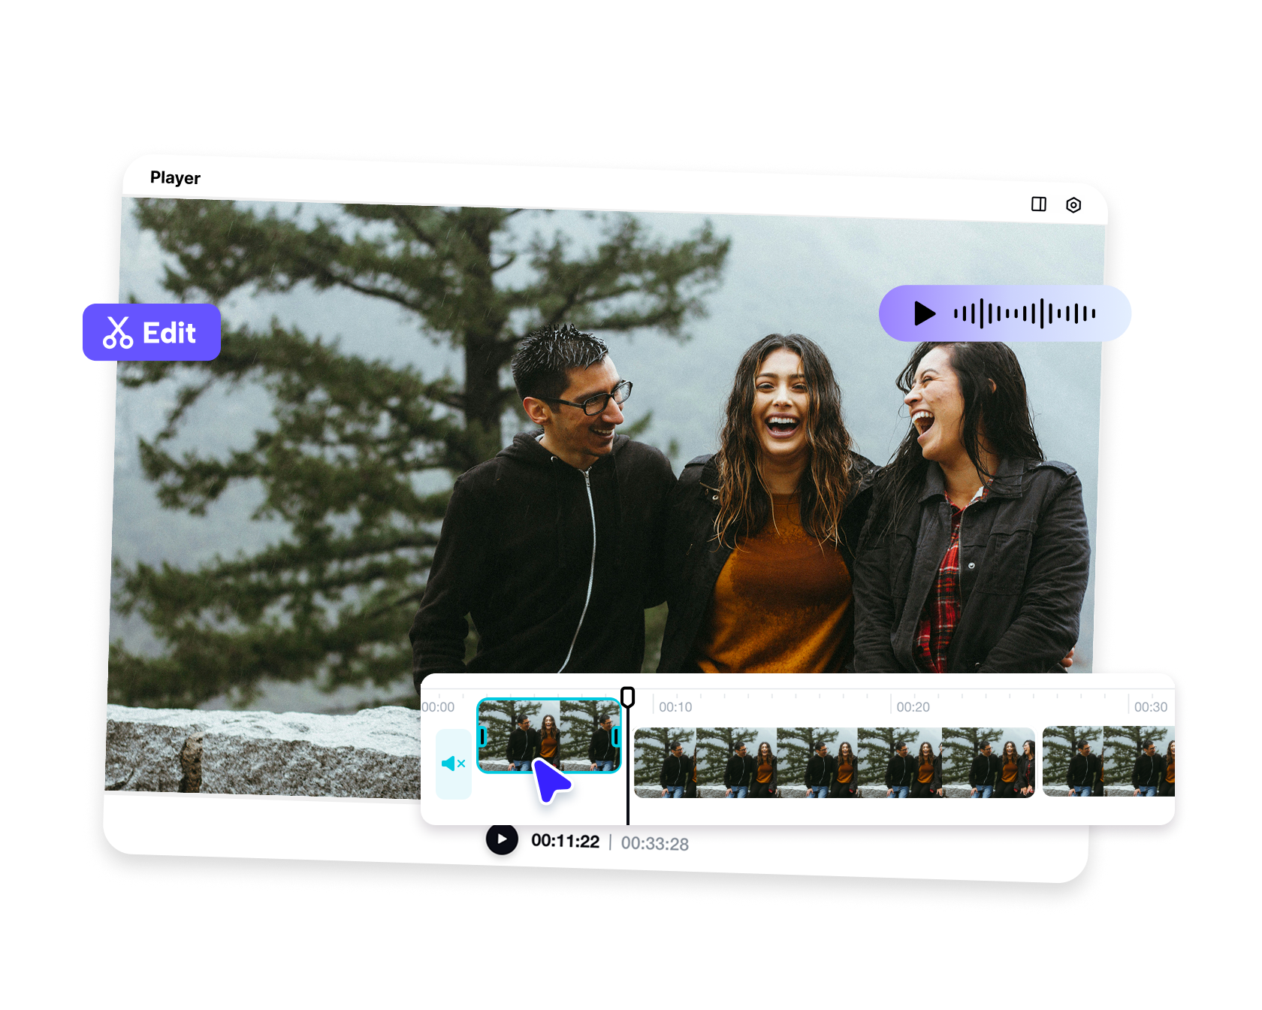Click the playhead marker on the timeline

(628, 697)
